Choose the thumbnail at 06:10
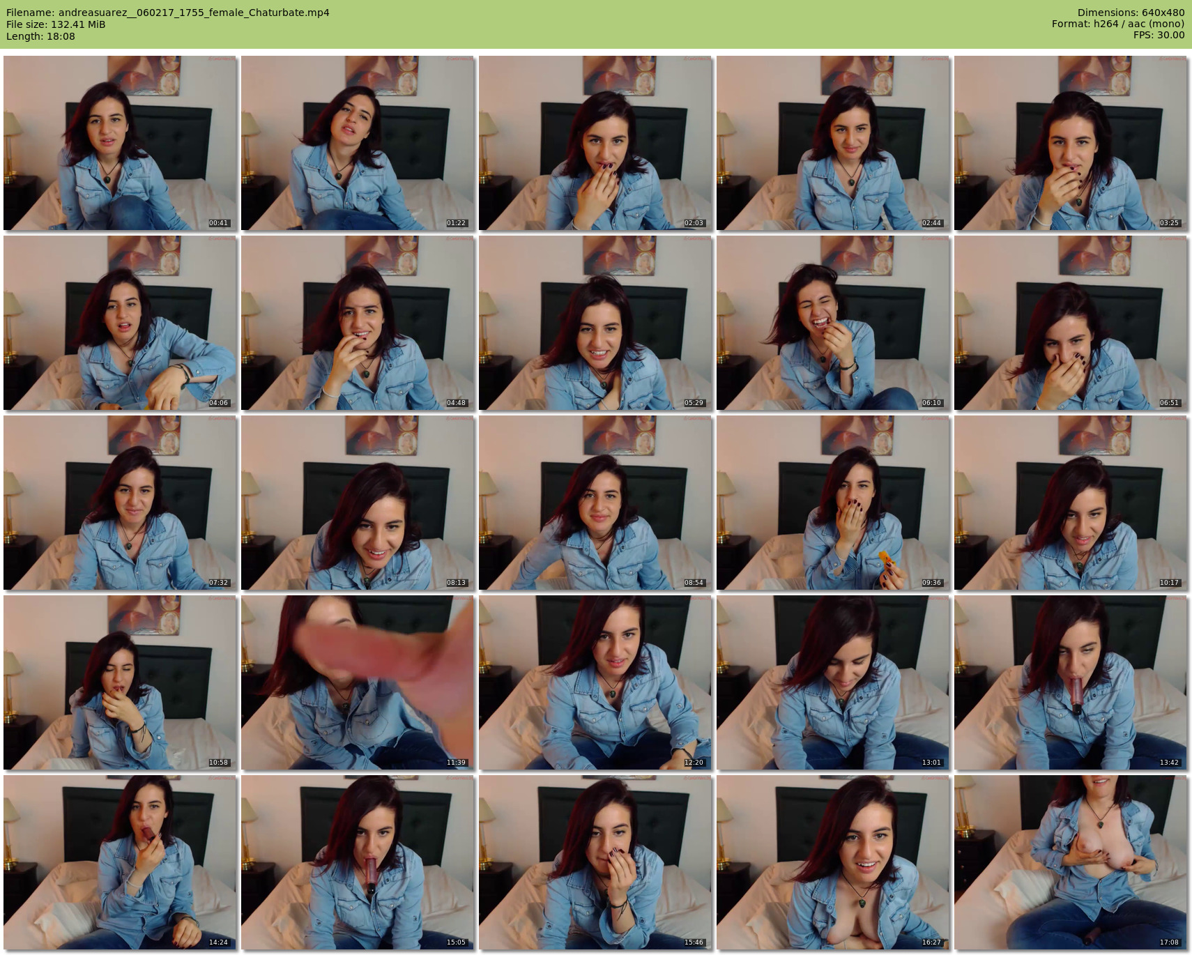Viewport: 1192px width, 955px height. click(833, 323)
